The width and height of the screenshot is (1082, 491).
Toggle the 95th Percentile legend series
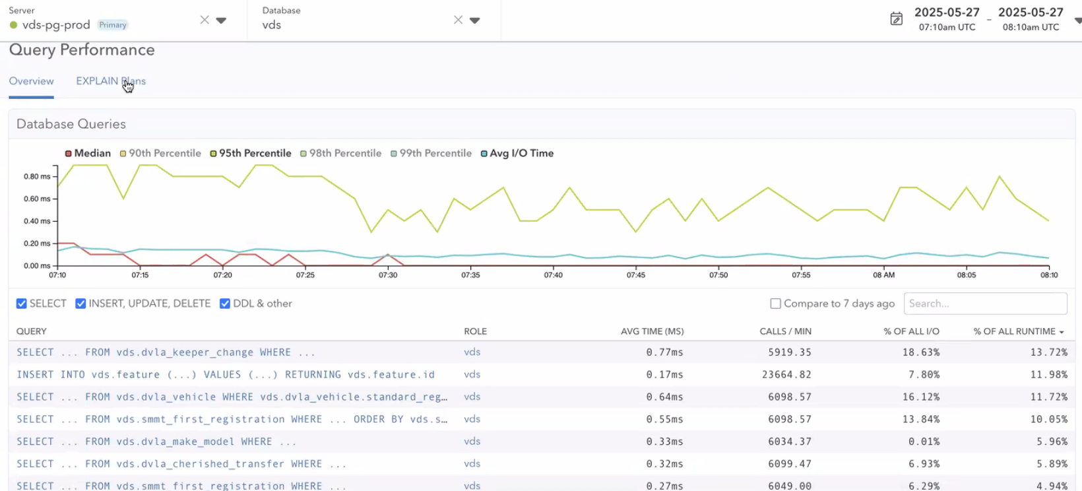(x=251, y=153)
